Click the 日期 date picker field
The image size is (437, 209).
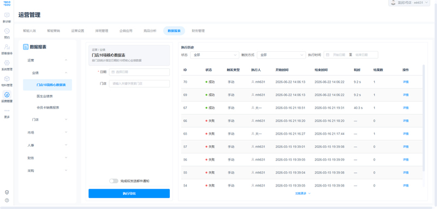coord(139,72)
